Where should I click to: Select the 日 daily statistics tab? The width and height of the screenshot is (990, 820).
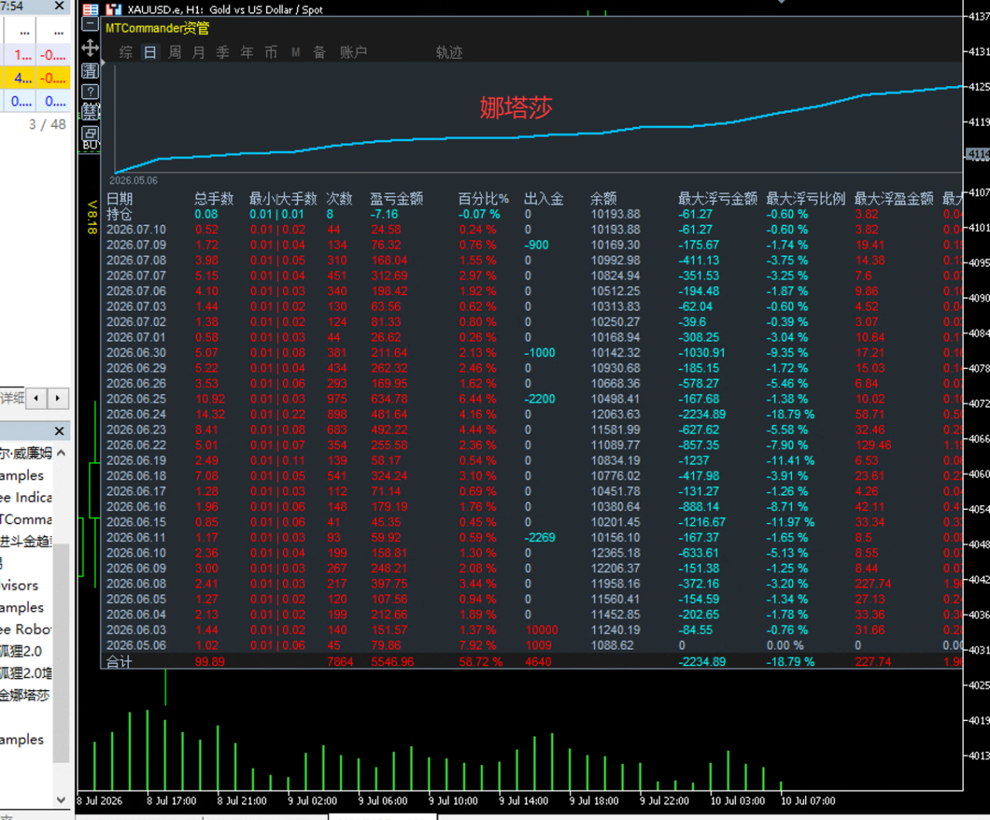point(150,52)
